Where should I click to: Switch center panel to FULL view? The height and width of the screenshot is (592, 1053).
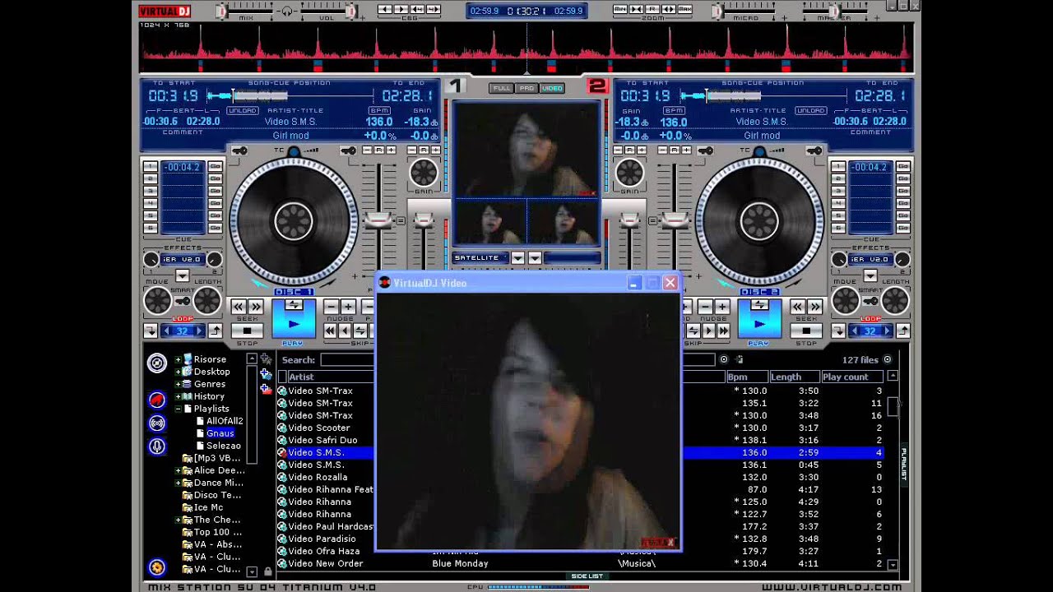click(x=500, y=88)
